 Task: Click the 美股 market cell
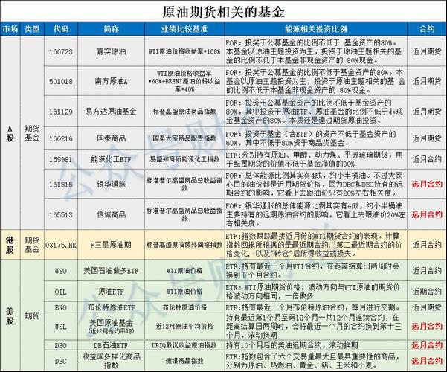pyautogui.click(x=10, y=316)
